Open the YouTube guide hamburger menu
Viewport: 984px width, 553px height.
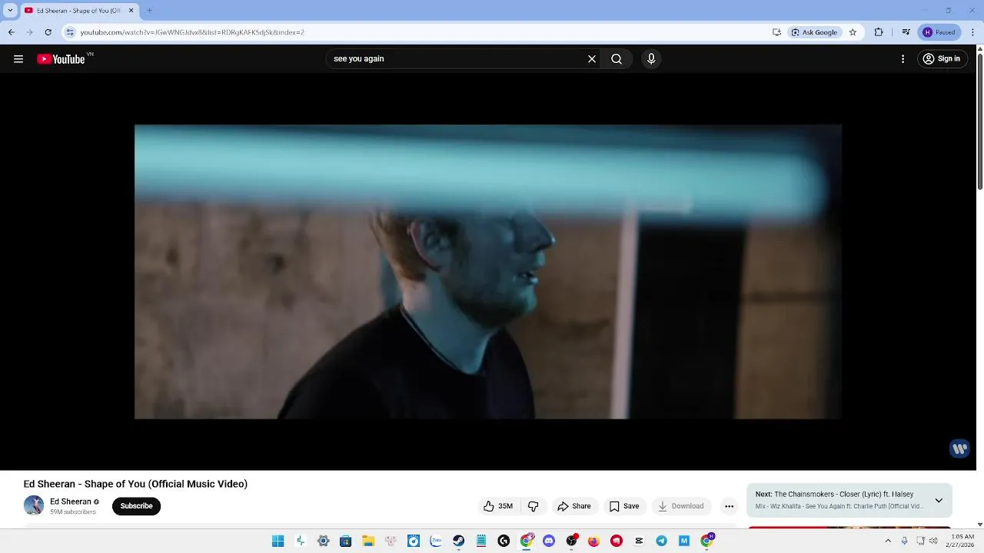18,59
